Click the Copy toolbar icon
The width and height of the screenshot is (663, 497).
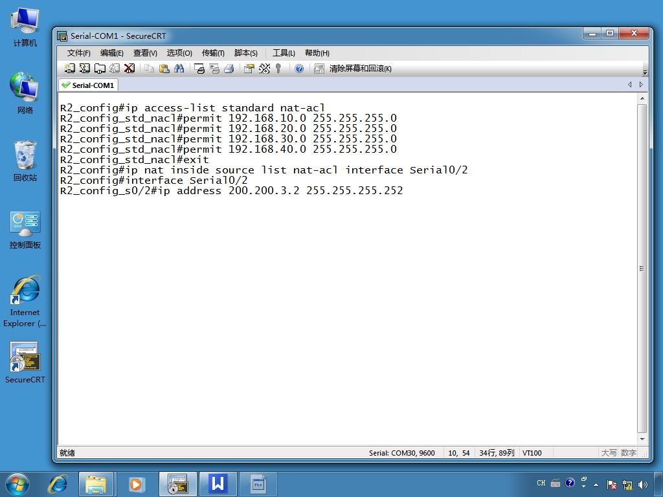149,69
